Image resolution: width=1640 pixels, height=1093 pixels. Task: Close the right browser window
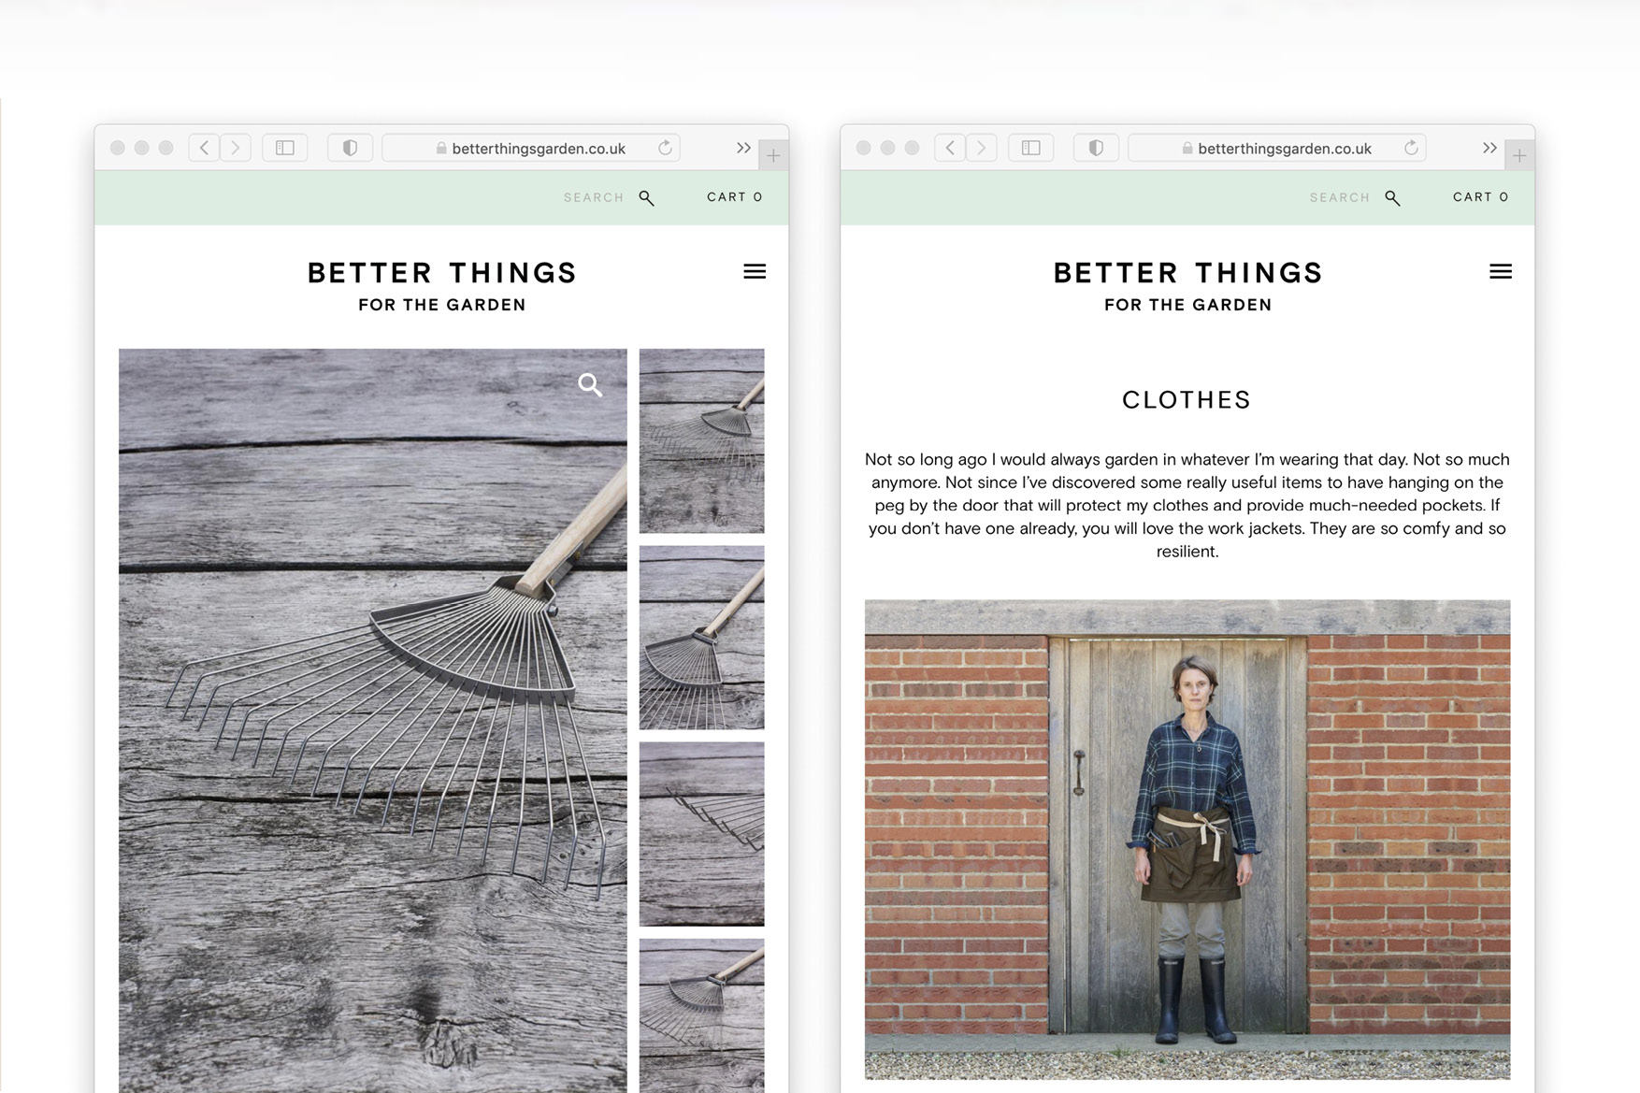[864, 148]
